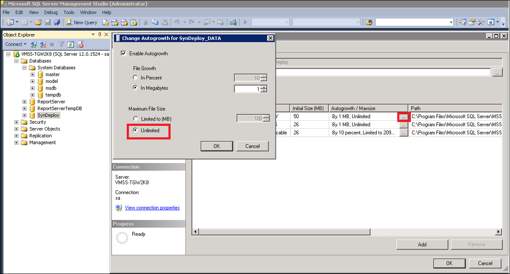Click the Activity Monitor toolbar icon
The image size is (510, 274).
(x=233, y=22)
